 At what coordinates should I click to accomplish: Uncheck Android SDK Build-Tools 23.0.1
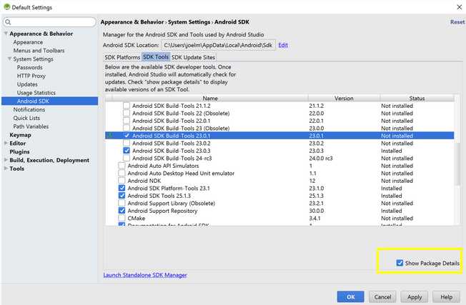coord(127,136)
